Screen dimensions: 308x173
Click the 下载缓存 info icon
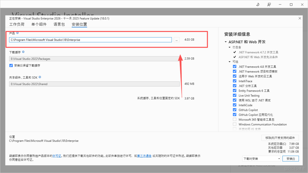(23, 52)
